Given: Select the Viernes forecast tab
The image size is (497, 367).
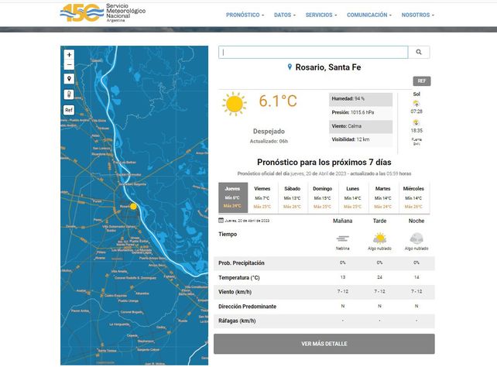Looking at the screenshot, I should (x=262, y=197).
